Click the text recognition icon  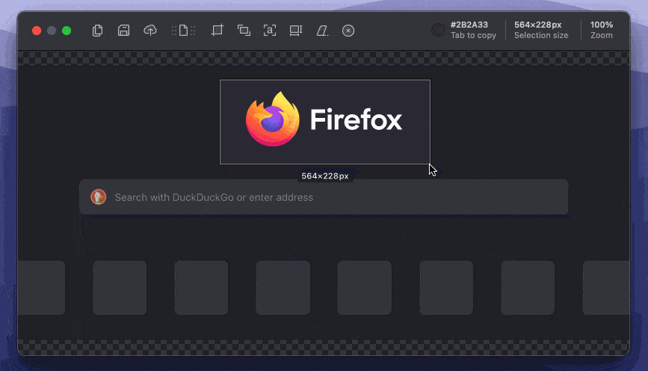coord(270,31)
